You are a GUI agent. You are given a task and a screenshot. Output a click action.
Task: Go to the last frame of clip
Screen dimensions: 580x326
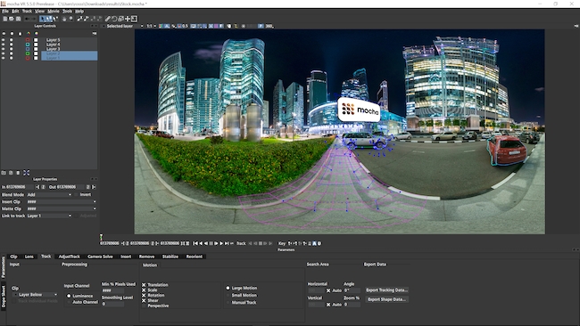coord(227,243)
